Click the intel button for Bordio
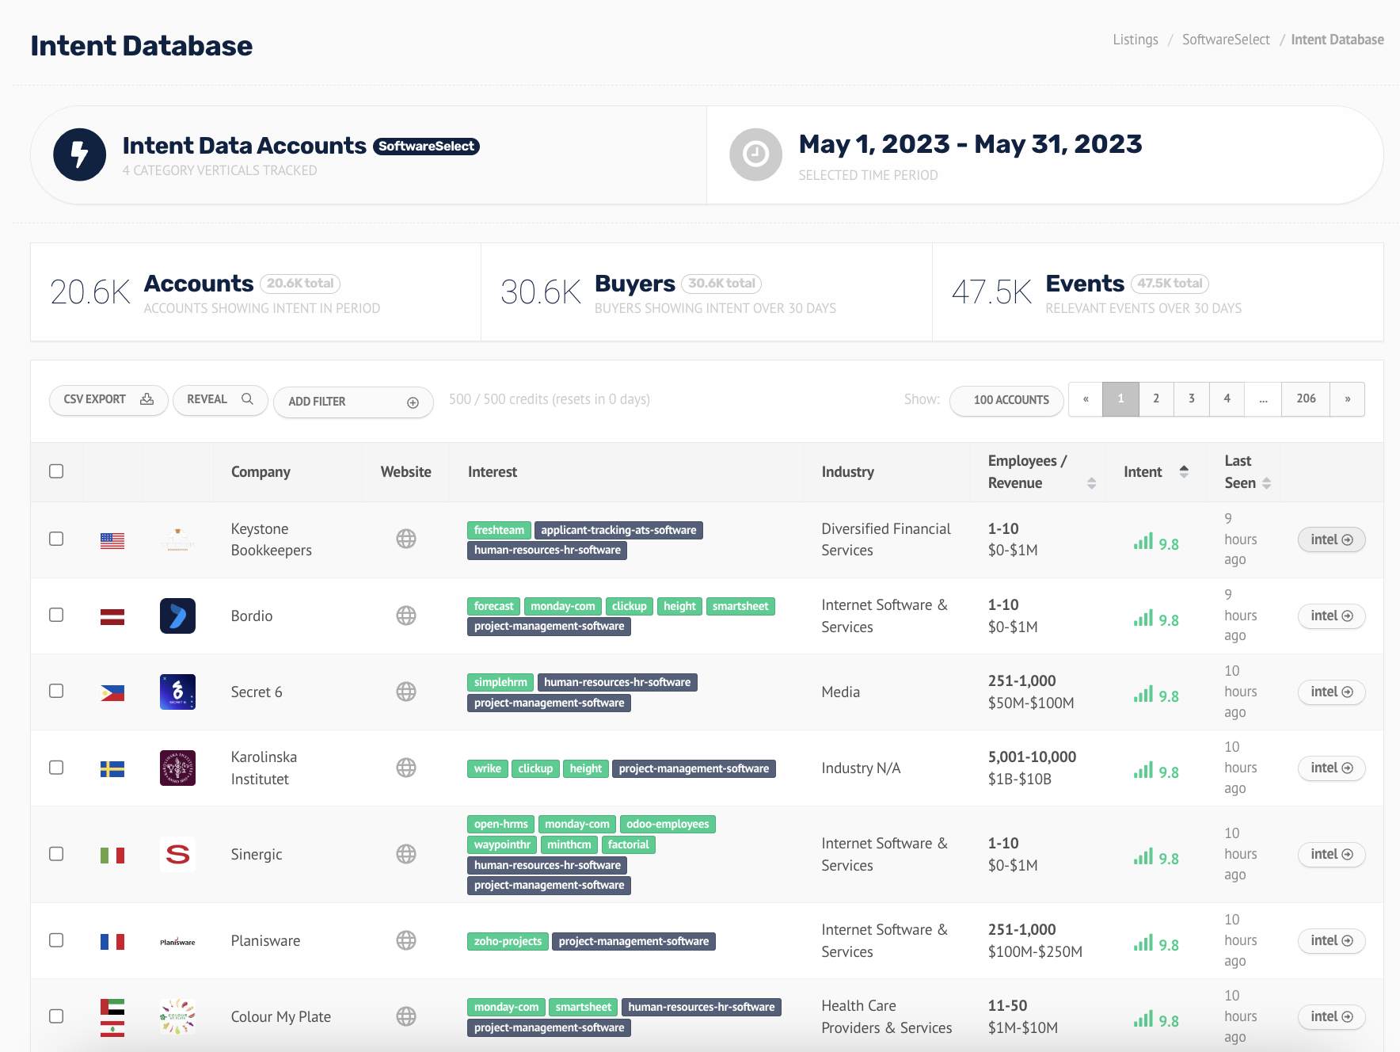Image resolution: width=1400 pixels, height=1052 pixels. click(1331, 616)
